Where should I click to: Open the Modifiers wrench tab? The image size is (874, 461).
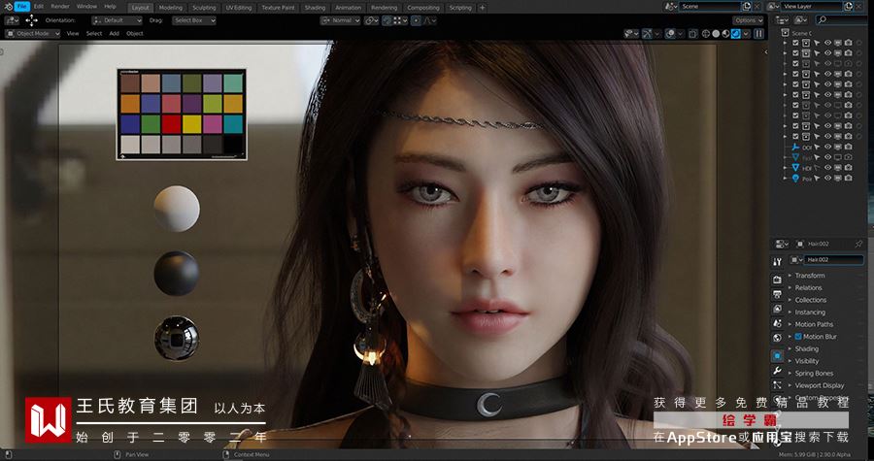pos(778,371)
